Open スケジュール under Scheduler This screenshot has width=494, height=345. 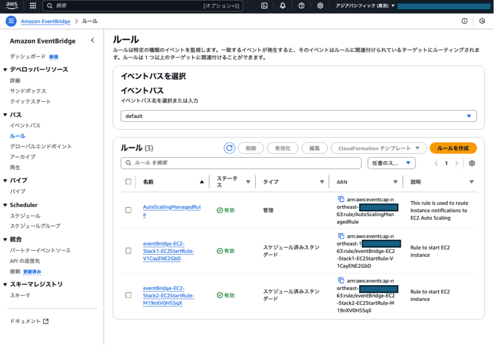pyautogui.click(x=25, y=216)
